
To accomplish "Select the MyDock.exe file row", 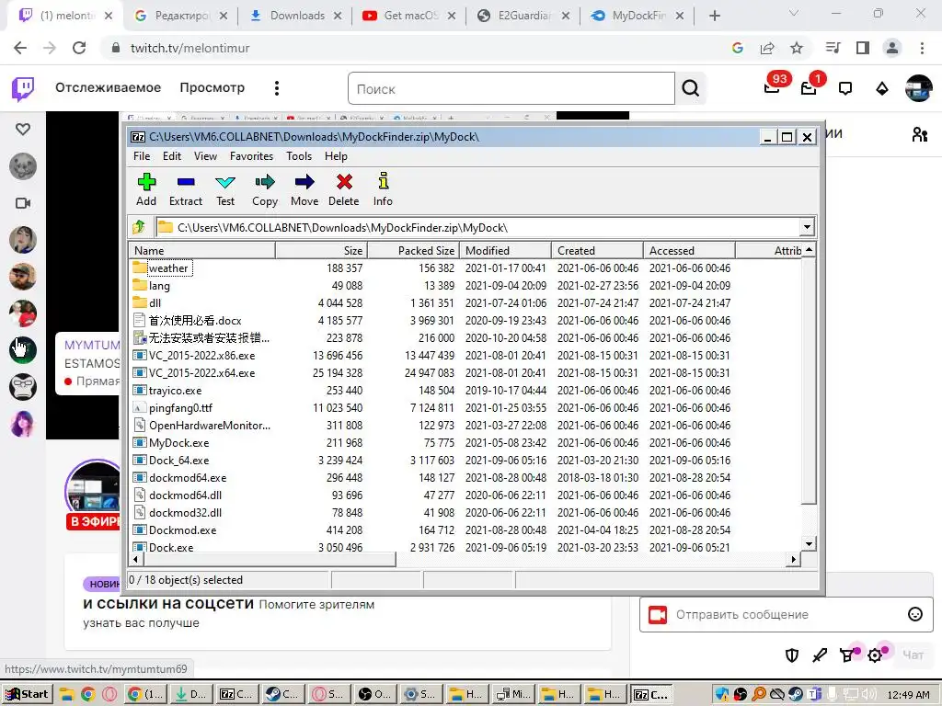I will pos(465,442).
